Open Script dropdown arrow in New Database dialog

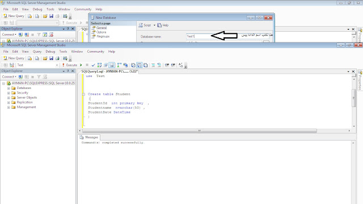click(x=154, y=25)
